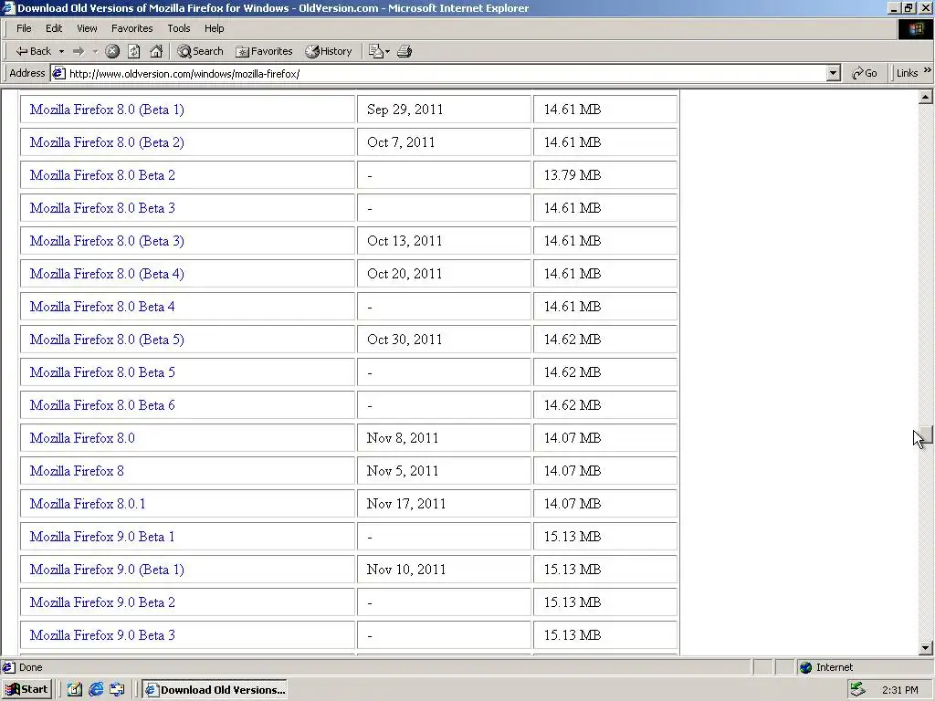Image resolution: width=935 pixels, height=701 pixels.
Task: Open Mozilla Firefox 8.0 (Beta 1) link
Action: (107, 110)
